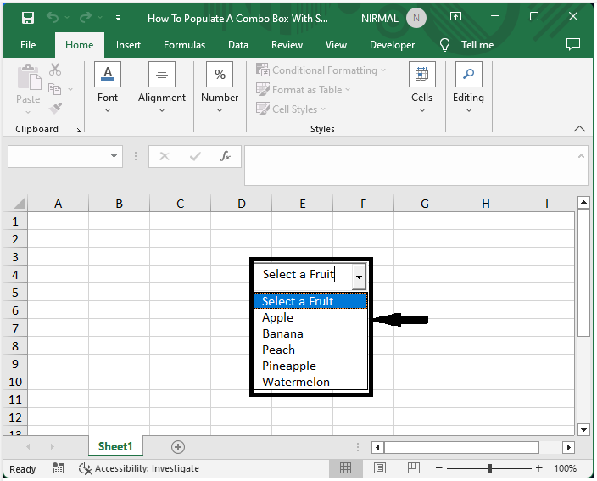Expand the Paste options dropdown
This screenshot has width=597, height=481.
[28, 112]
